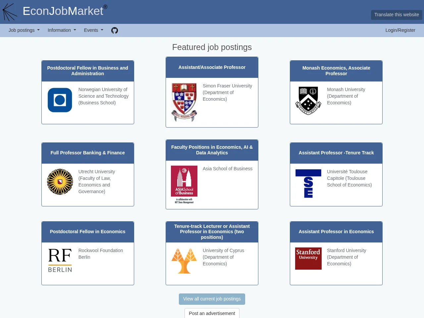424x318 pixels.
Task: Open Postdoctoral Fellow in Business and Administration posting
Action: point(88,71)
